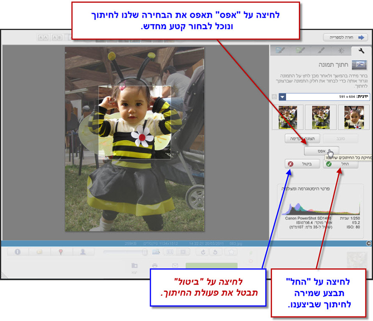The width and height of the screenshot is (373, 321).
Task: Click the star favorite icon
Action: tap(231, 252)
